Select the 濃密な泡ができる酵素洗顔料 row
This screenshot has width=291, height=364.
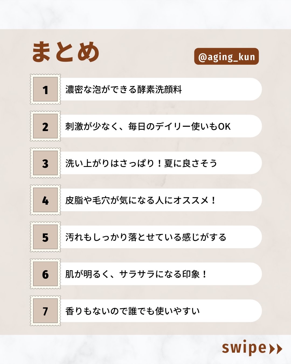pos(160,89)
